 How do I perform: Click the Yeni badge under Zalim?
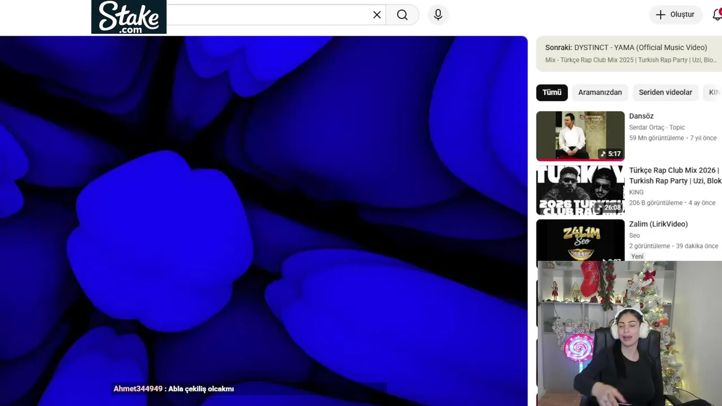click(637, 257)
